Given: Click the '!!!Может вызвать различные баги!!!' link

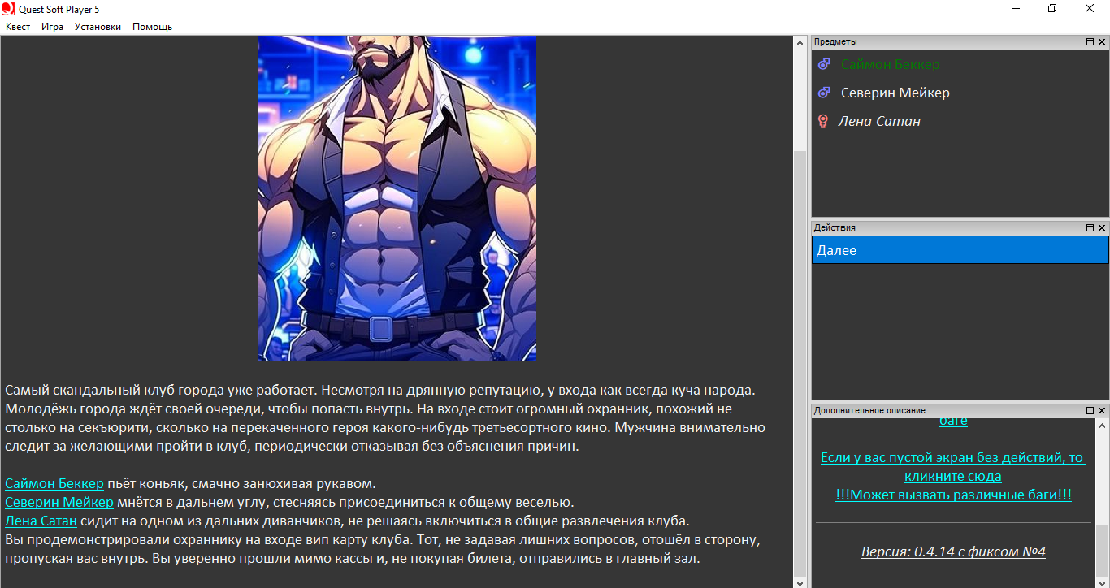Looking at the screenshot, I should 953,495.
